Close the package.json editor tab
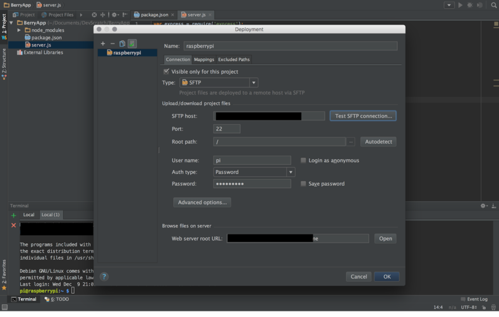 point(172,15)
